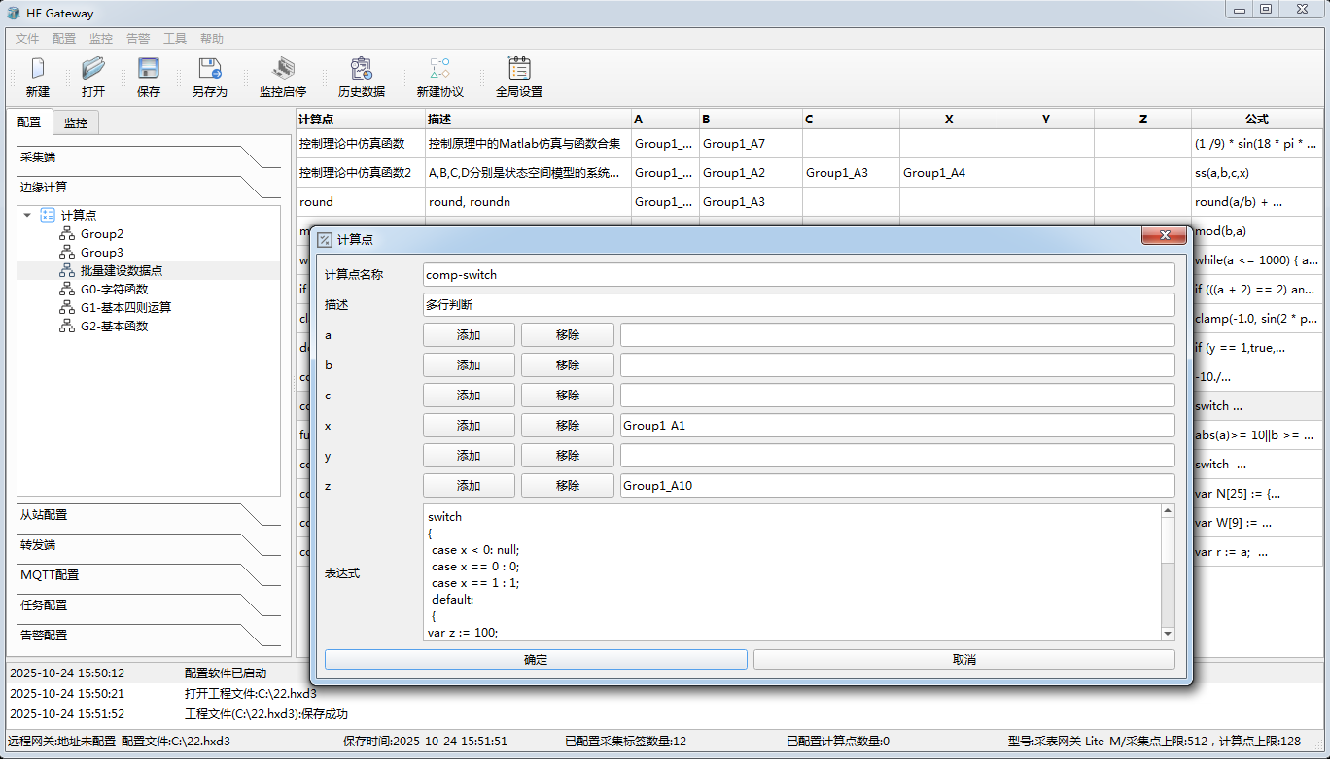Viewport: 1330px width, 759px height.
Task: Cancel the dialog with 取消 button
Action: click(963, 660)
